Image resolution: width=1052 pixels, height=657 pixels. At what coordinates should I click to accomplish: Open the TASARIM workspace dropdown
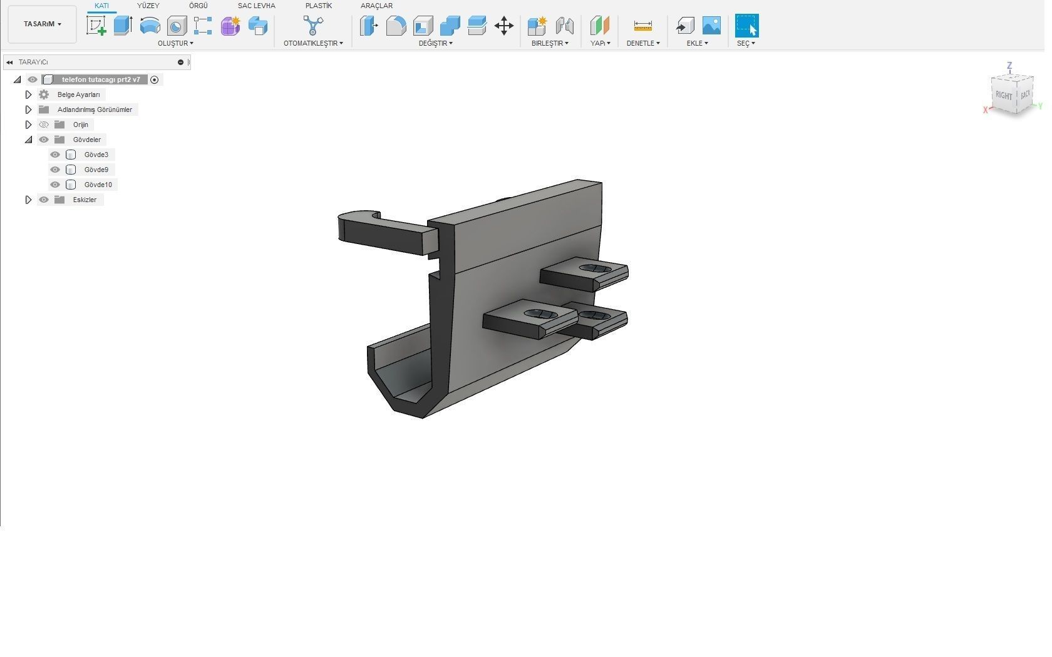pos(43,24)
